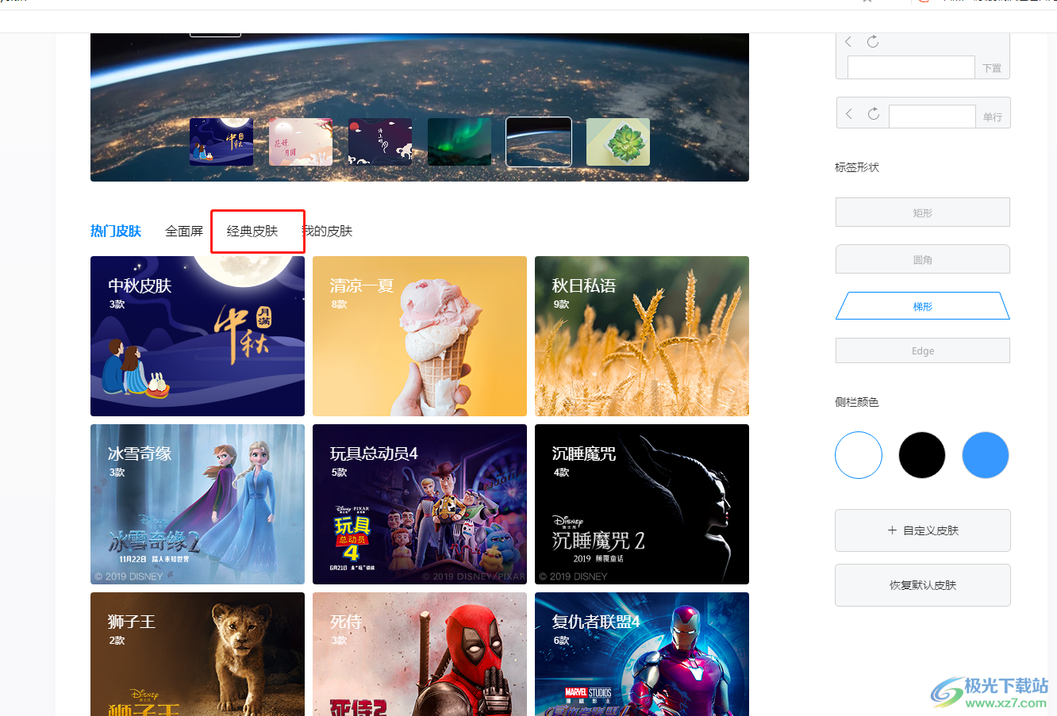Open the 复仇者联盟4 skin collection
Viewport: 1057px width, 716px height.
[x=642, y=654]
